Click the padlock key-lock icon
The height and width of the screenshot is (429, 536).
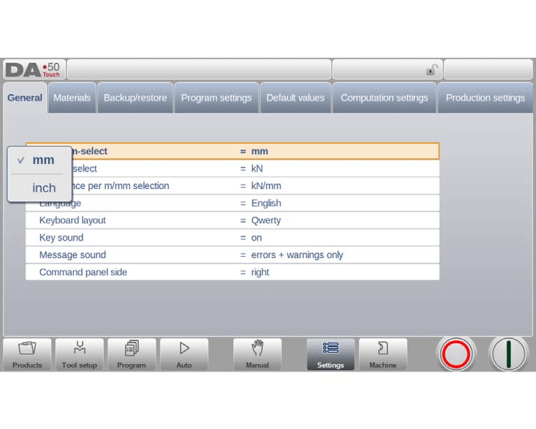point(432,70)
